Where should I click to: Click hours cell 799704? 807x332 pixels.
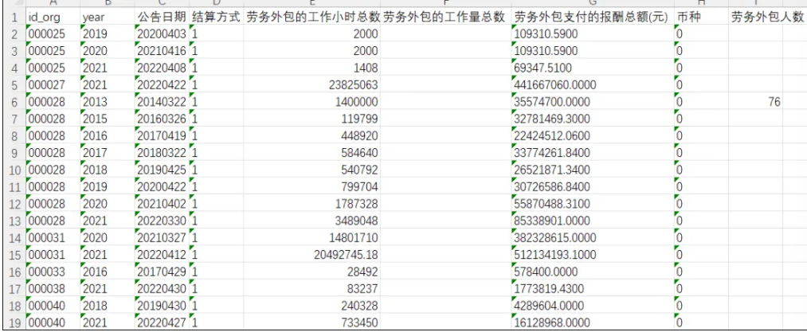(312, 187)
